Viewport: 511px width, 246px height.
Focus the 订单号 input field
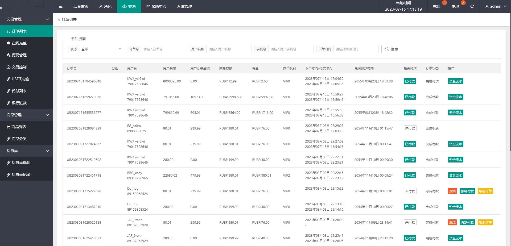tap(163, 49)
